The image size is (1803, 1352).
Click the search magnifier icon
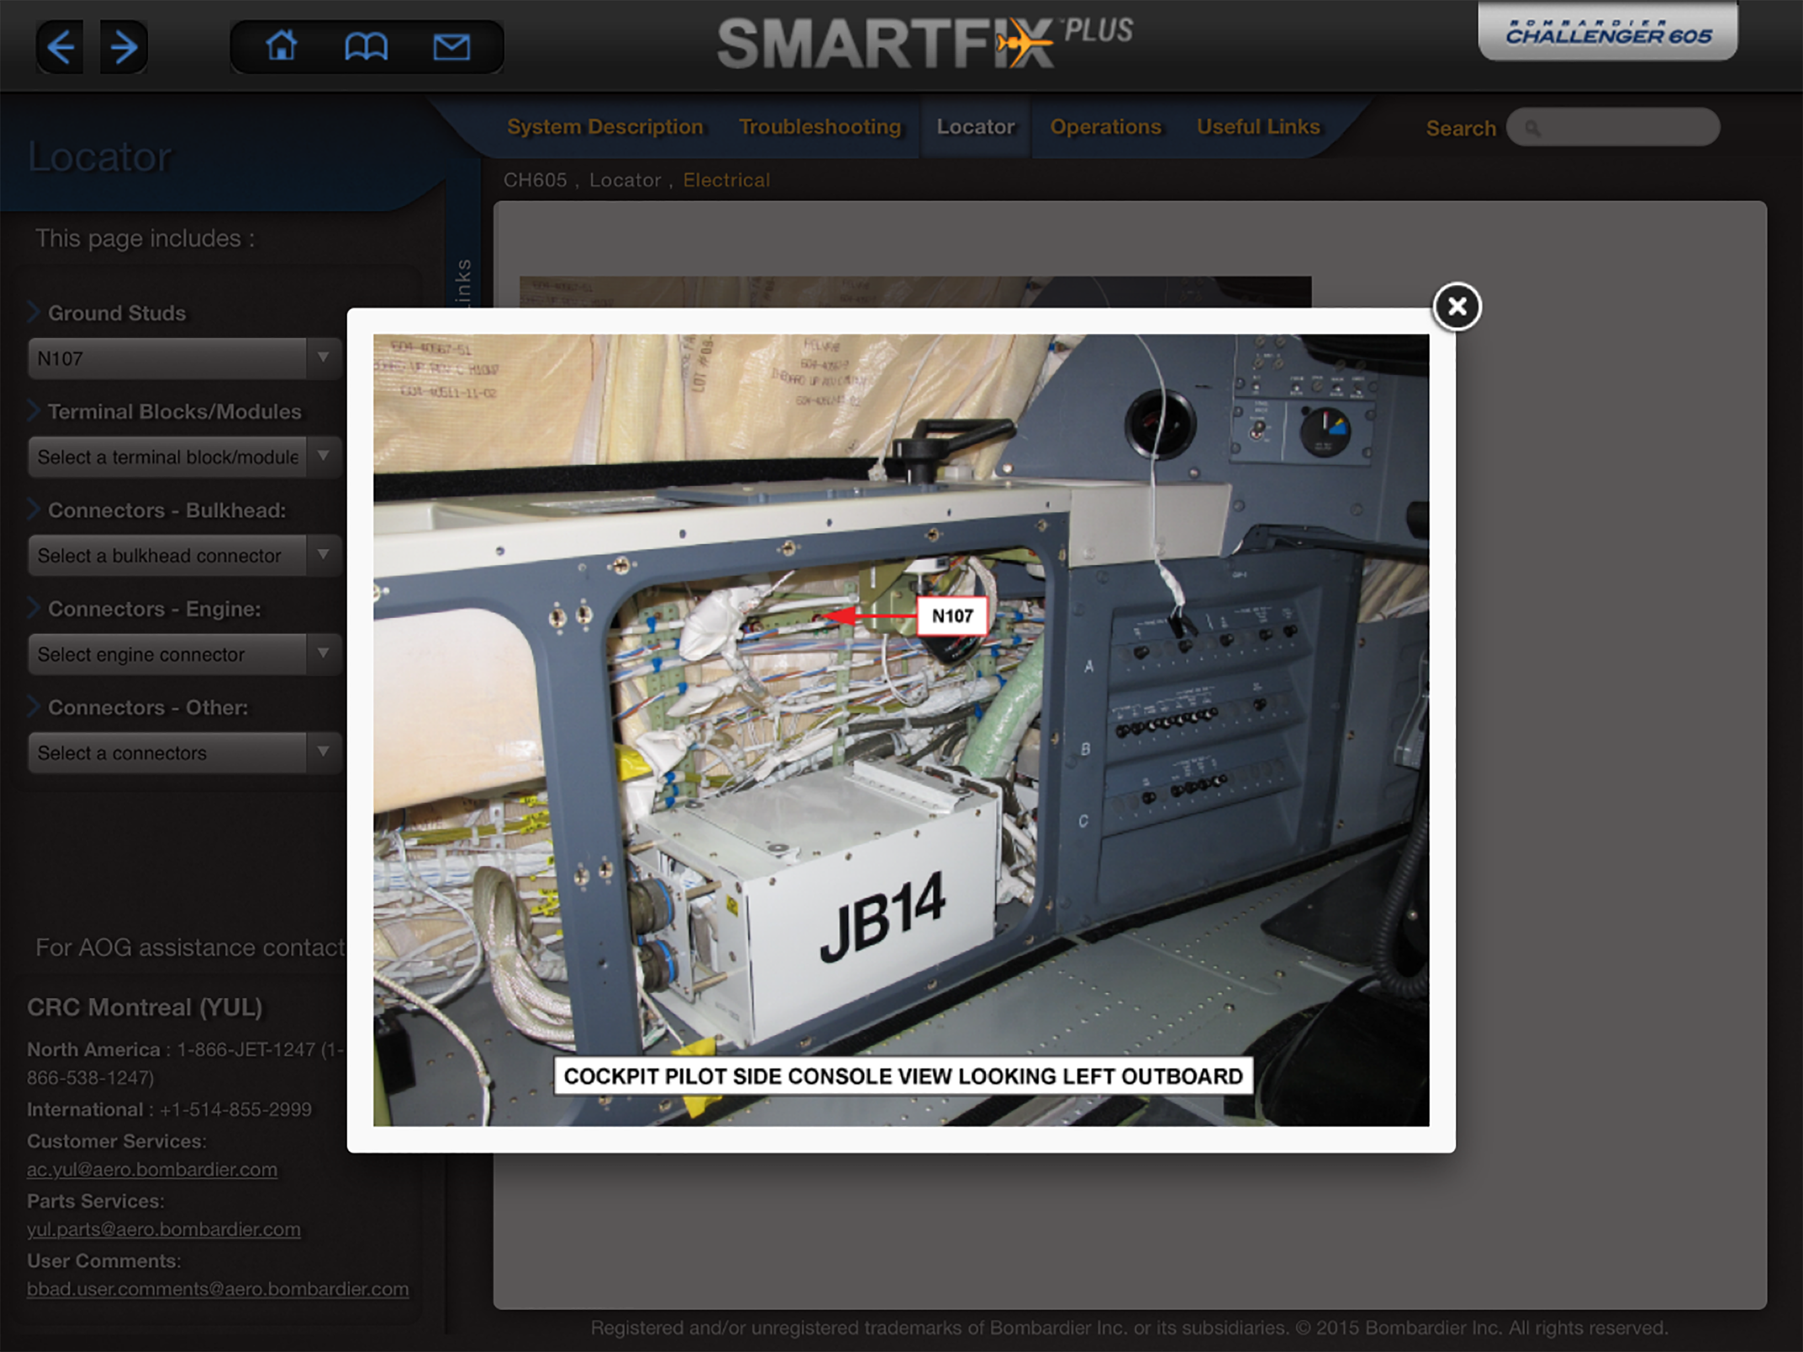pos(1532,128)
